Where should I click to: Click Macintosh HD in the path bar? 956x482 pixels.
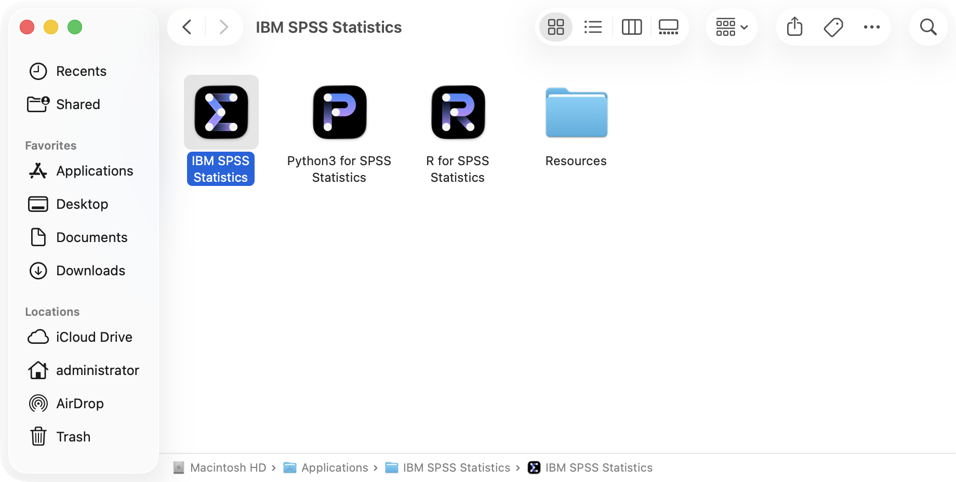pyautogui.click(x=228, y=468)
